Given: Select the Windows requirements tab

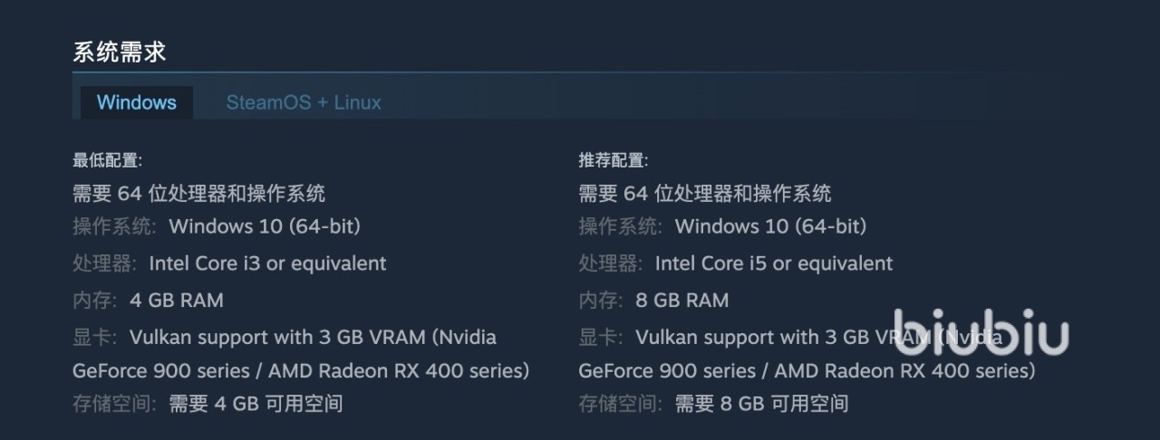Looking at the screenshot, I should point(137,102).
